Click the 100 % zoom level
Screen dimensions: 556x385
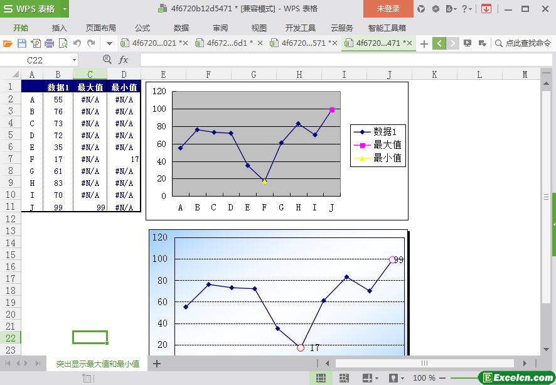click(x=424, y=378)
